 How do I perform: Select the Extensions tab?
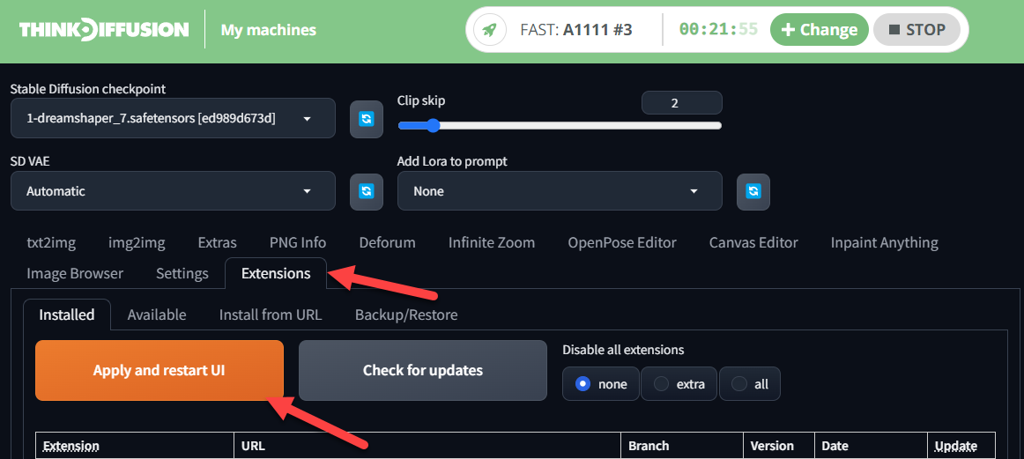pos(276,274)
